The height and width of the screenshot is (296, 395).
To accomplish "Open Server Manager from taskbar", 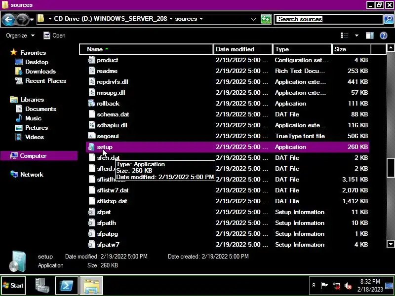I will click(41, 286).
